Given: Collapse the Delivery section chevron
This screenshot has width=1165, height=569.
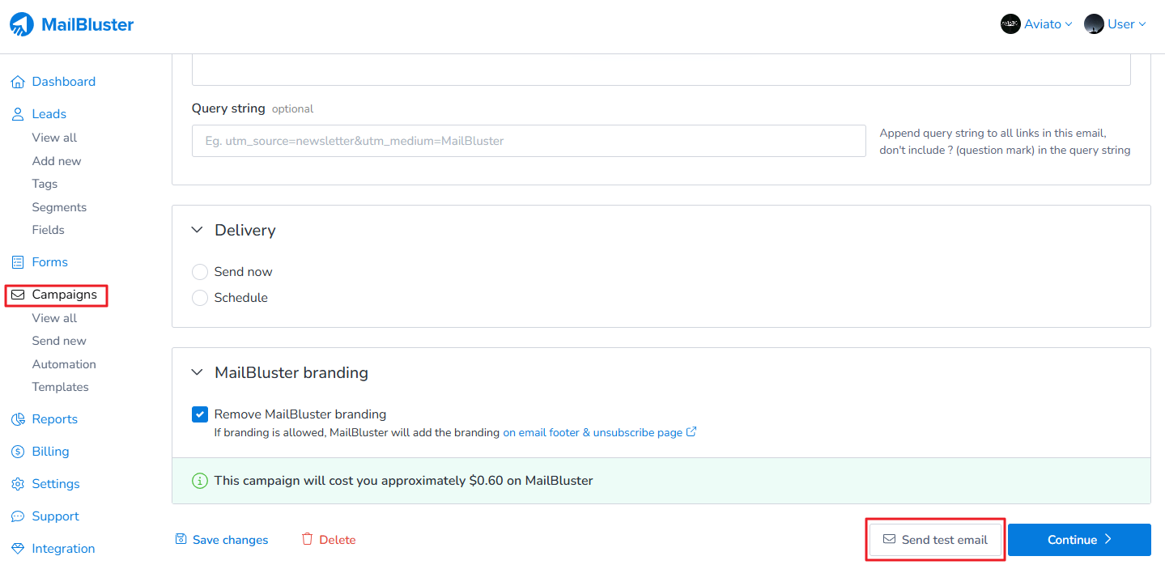Looking at the screenshot, I should (197, 231).
